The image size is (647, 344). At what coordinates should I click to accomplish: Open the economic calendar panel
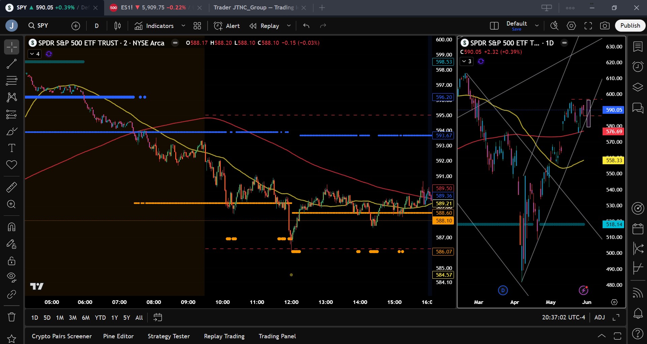pyautogui.click(x=638, y=229)
